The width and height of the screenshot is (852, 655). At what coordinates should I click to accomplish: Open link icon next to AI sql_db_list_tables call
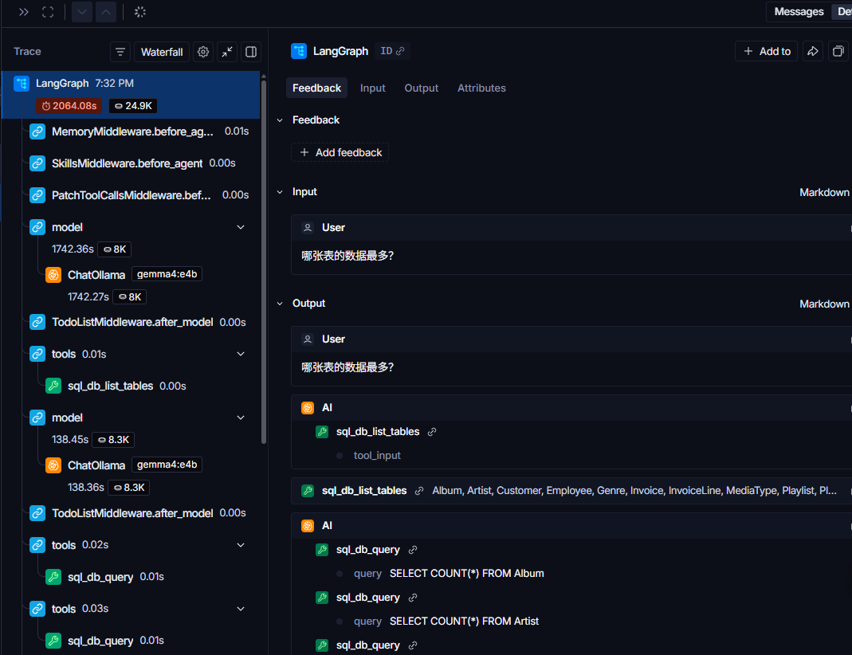(432, 432)
